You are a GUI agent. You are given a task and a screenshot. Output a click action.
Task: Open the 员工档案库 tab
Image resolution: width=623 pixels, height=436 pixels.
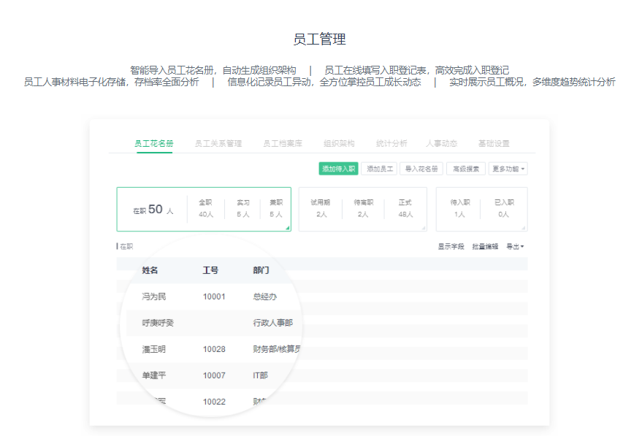283,143
